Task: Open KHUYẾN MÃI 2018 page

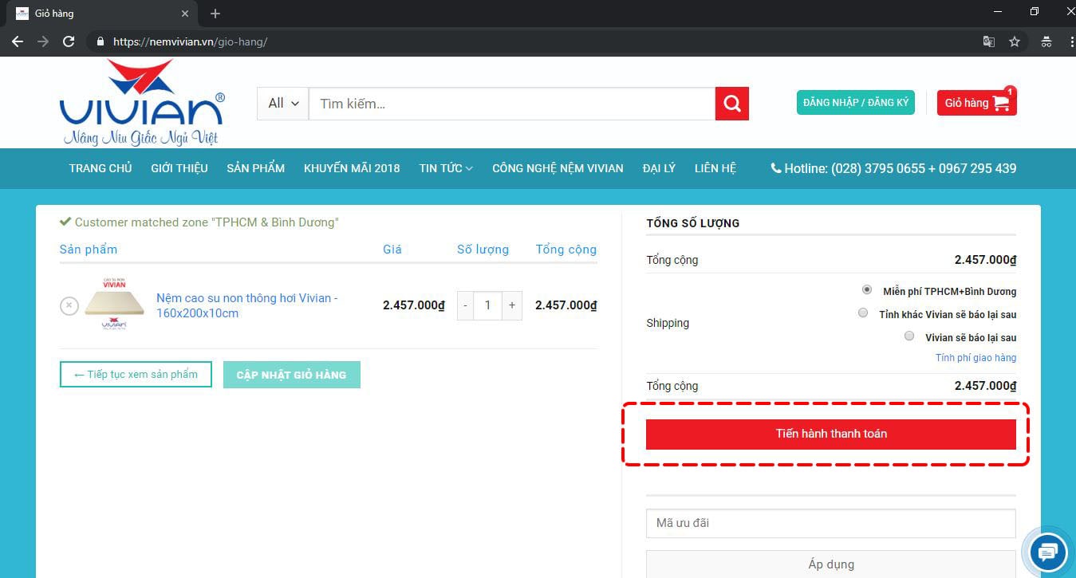Action: (352, 168)
